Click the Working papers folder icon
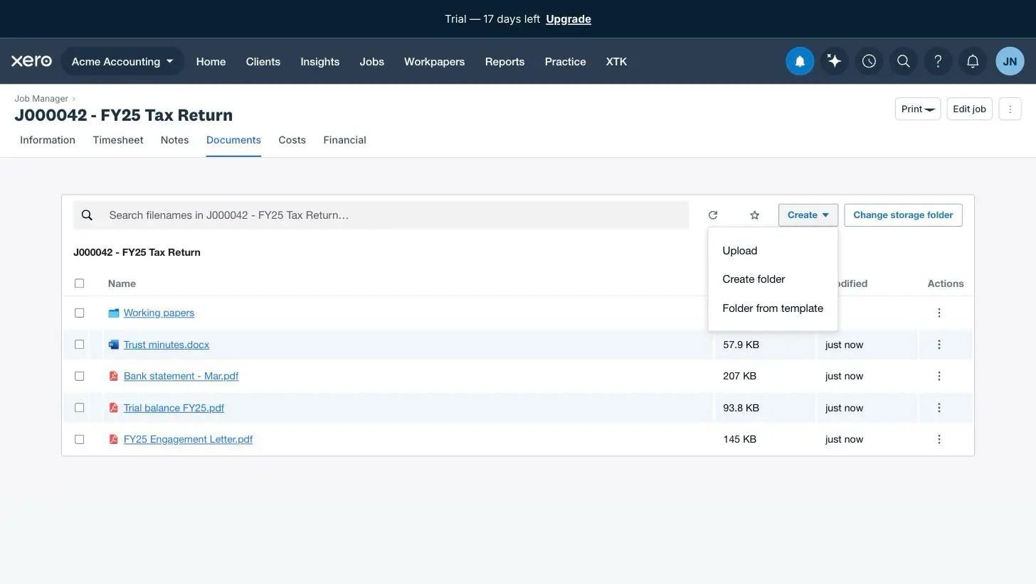1036x584 pixels. click(x=113, y=313)
